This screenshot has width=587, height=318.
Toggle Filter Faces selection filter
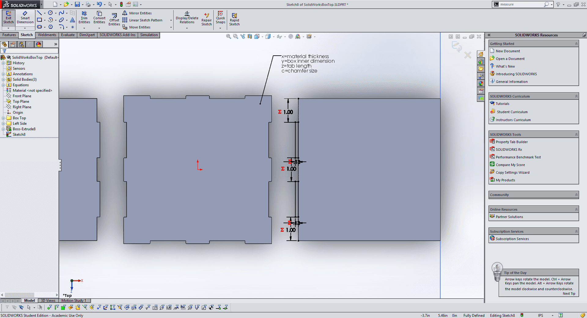pos(64,307)
